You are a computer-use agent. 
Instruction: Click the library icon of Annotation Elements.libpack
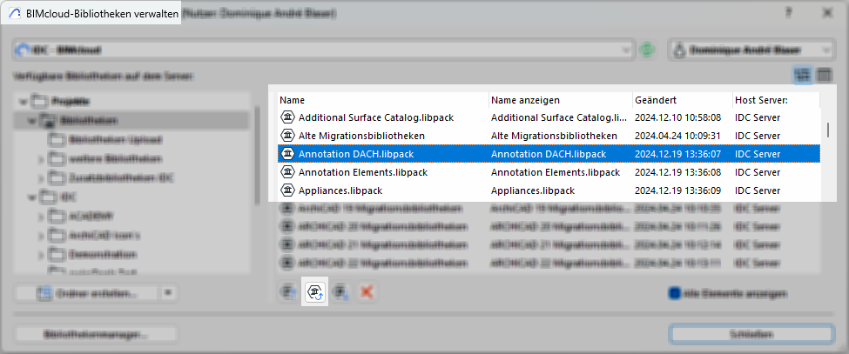287,172
